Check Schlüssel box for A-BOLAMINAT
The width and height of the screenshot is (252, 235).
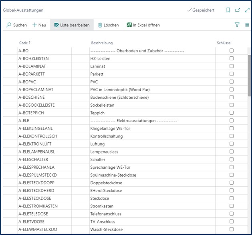tap(231, 66)
